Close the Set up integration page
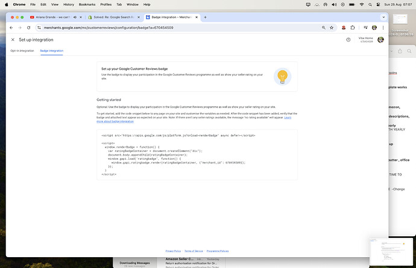This screenshot has height=268, width=416. (x=13, y=40)
